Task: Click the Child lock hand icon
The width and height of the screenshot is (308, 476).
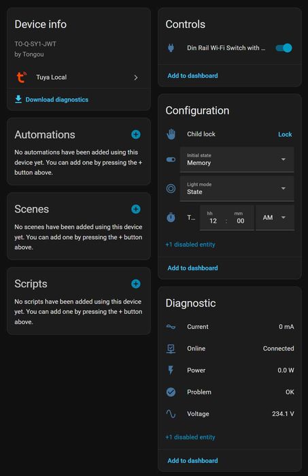Action: (171, 134)
